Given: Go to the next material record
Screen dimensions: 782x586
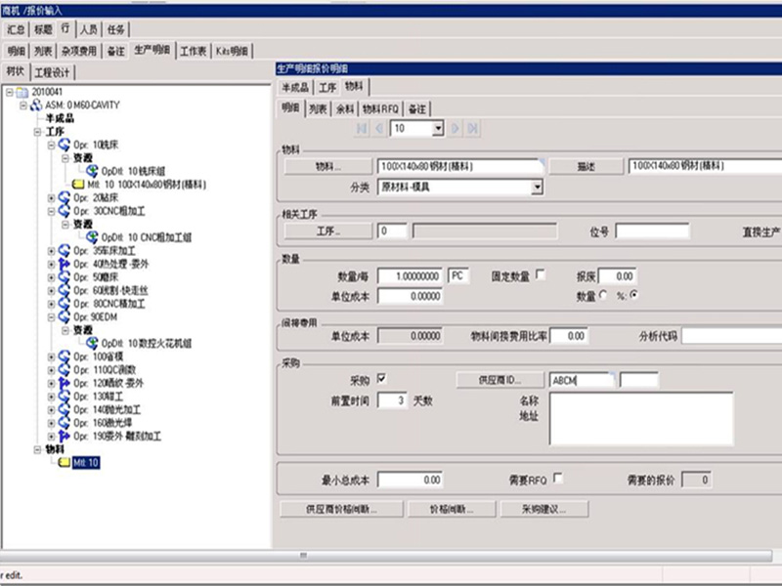Looking at the screenshot, I should [456, 129].
